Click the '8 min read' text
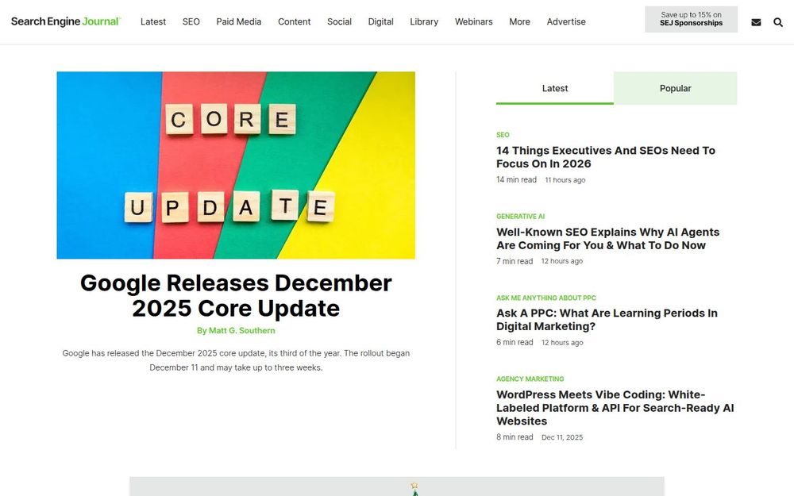Viewport: 794px width, 496px height. pos(515,436)
